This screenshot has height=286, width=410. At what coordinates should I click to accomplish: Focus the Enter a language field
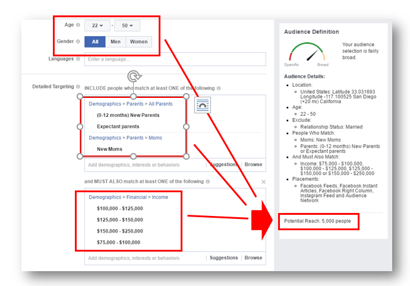pyautogui.click(x=175, y=59)
